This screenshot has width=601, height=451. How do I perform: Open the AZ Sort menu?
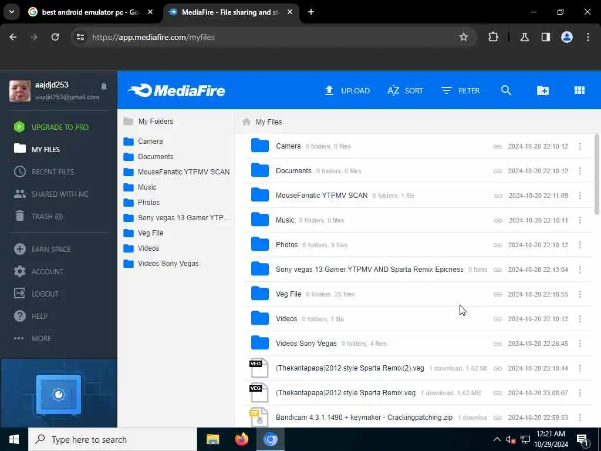pyautogui.click(x=405, y=90)
